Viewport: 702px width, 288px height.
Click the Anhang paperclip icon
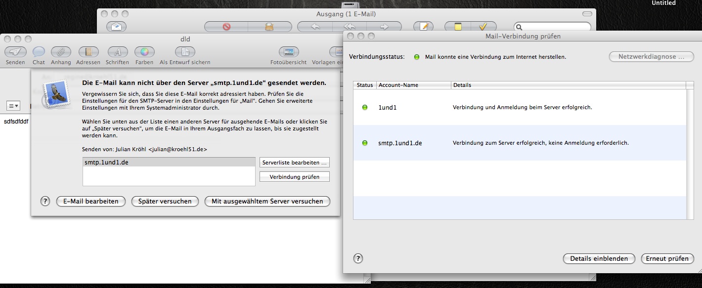pos(61,52)
